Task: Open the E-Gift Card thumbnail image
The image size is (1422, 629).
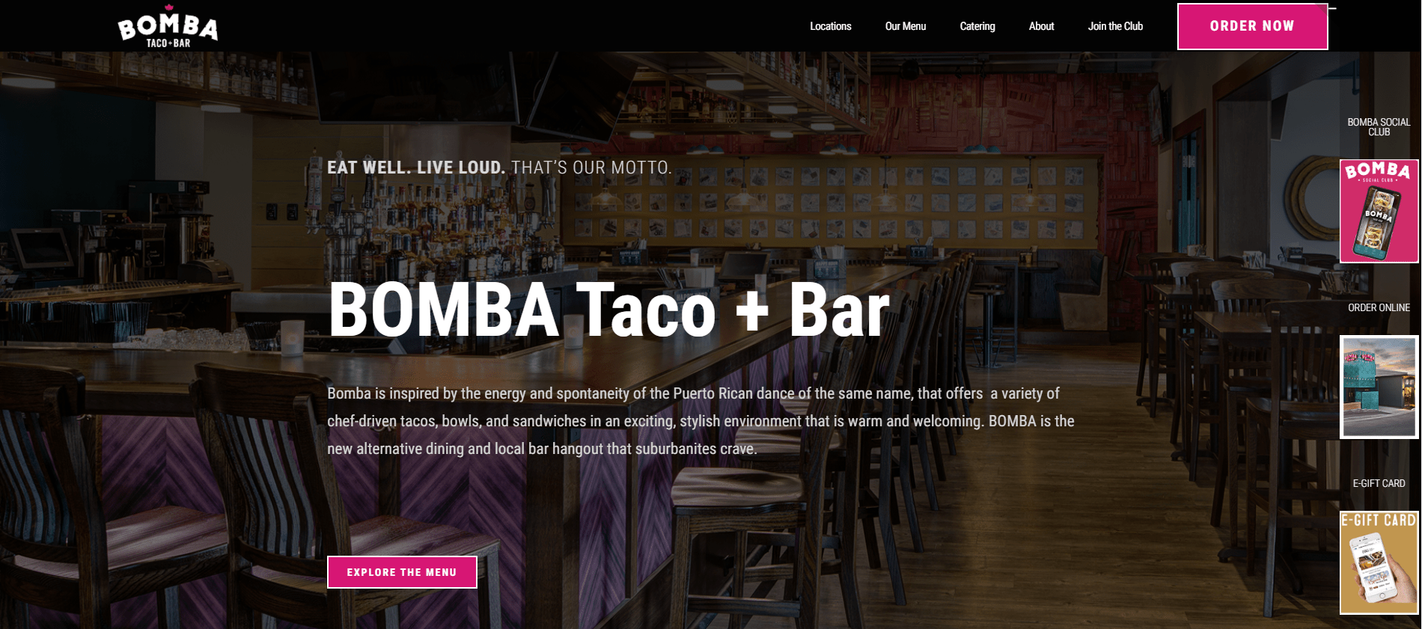Action: (1379, 562)
